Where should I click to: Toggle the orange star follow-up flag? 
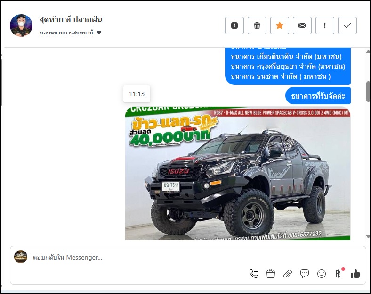pos(280,25)
